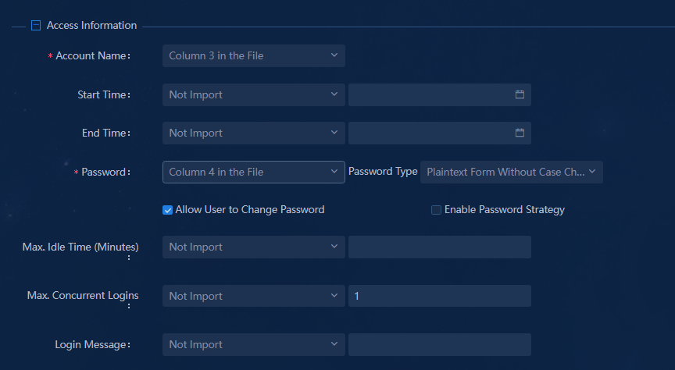Enable Password Strategy checkbox
This screenshot has height=370, width=675.
pyautogui.click(x=436, y=210)
